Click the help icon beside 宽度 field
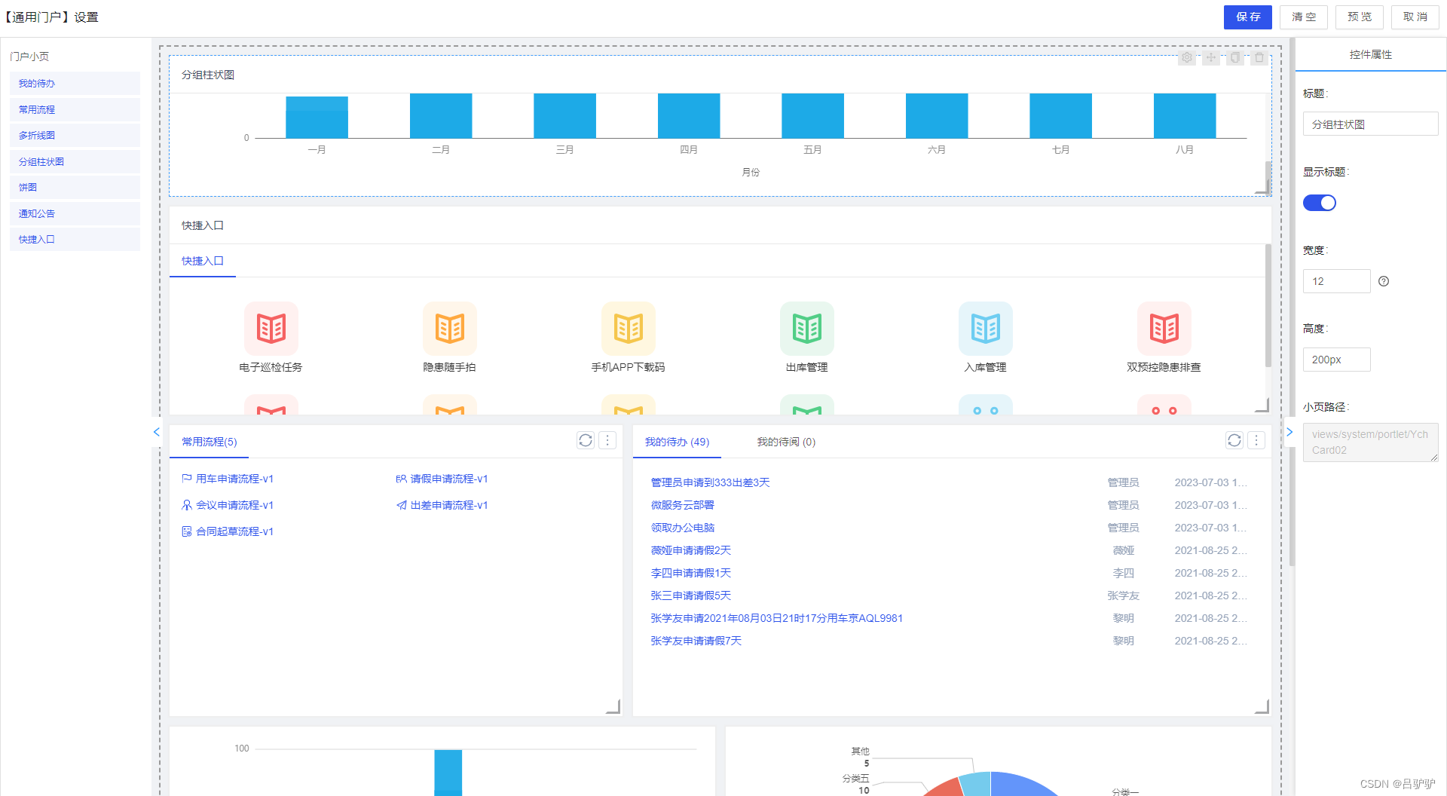 (x=1384, y=281)
